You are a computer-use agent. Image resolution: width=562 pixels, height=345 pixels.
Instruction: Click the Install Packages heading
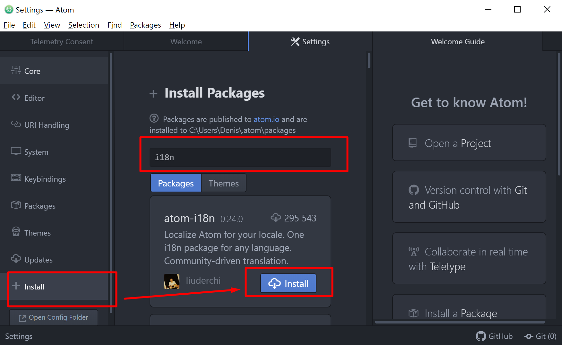(214, 93)
